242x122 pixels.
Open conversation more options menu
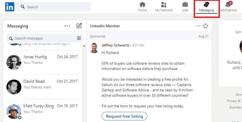pyautogui.click(x=198, y=26)
